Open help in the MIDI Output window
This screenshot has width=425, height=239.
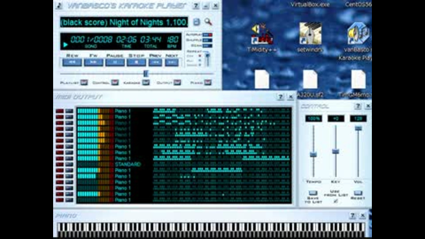280,97
